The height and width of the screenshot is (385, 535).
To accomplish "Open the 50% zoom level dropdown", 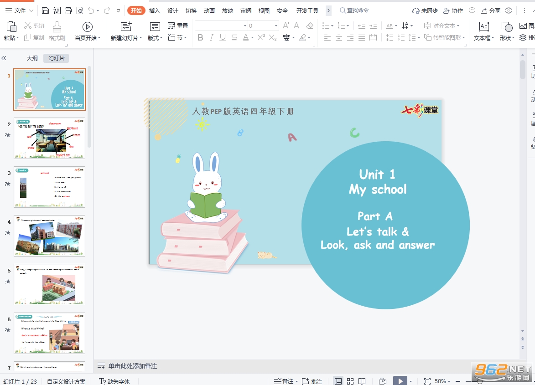I will pos(442,381).
